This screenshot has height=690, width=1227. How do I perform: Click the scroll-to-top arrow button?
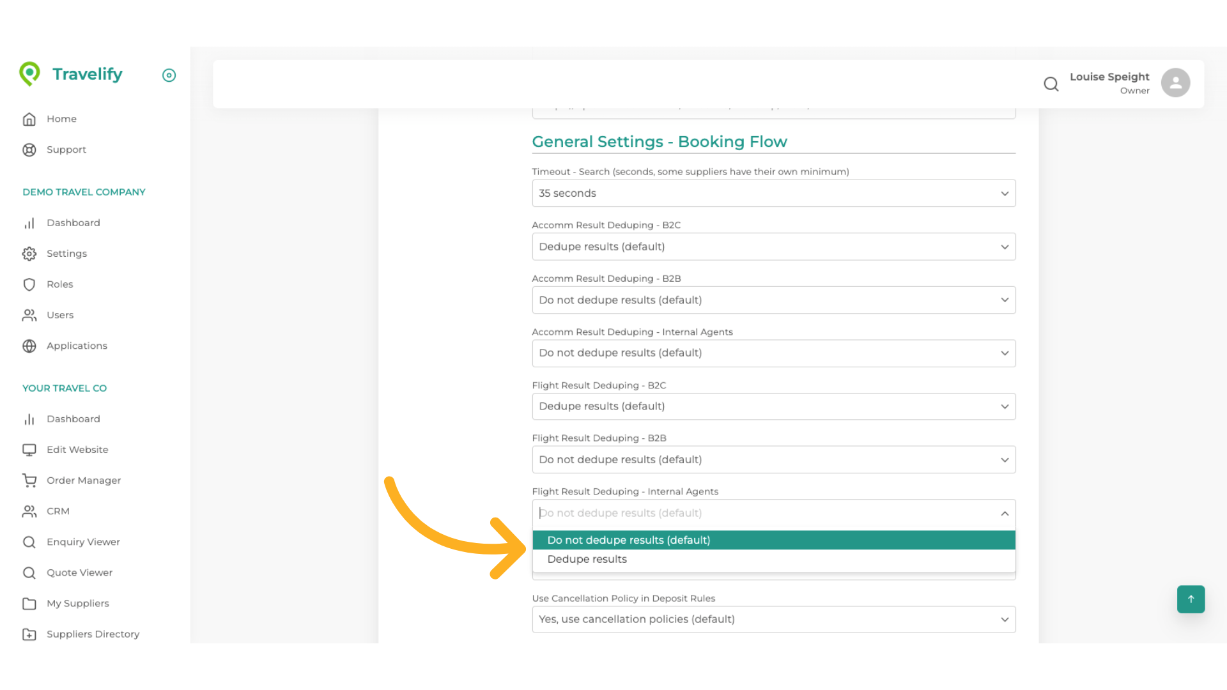(1191, 599)
